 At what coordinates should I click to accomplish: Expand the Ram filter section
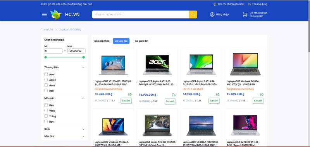[x=83, y=129]
